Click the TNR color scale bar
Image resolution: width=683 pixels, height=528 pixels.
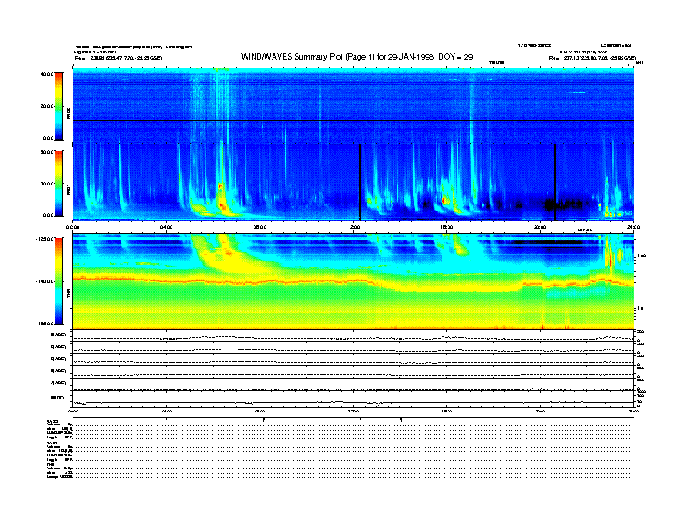(x=59, y=281)
